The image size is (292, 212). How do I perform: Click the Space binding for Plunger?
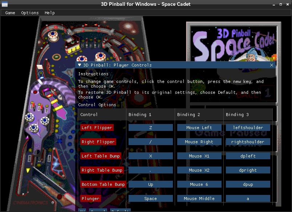pos(150,199)
